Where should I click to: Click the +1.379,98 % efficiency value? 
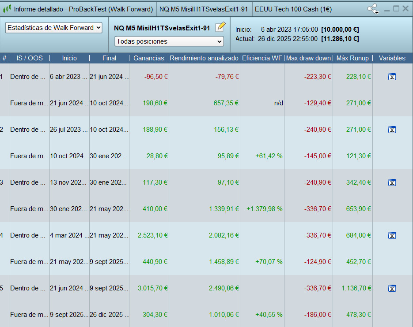[x=265, y=209]
